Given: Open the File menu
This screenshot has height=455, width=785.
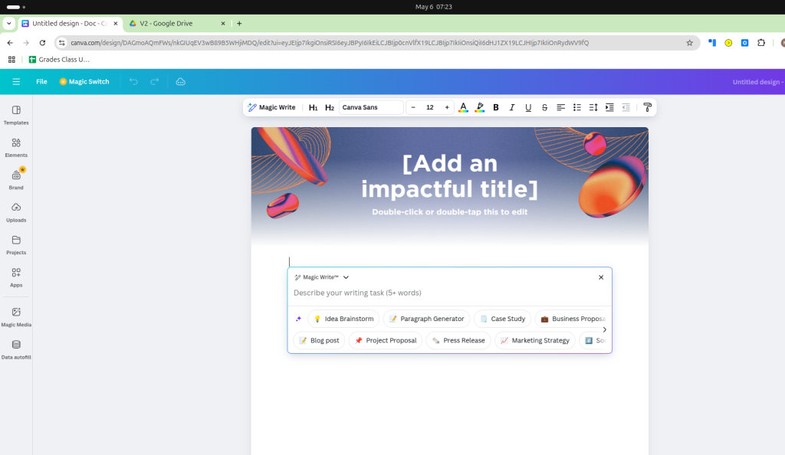Looking at the screenshot, I should [x=41, y=81].
